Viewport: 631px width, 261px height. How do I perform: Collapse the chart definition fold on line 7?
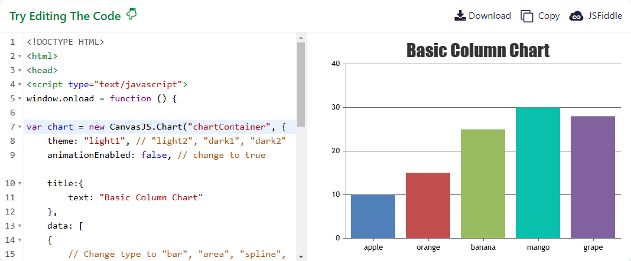coord(19,127)
